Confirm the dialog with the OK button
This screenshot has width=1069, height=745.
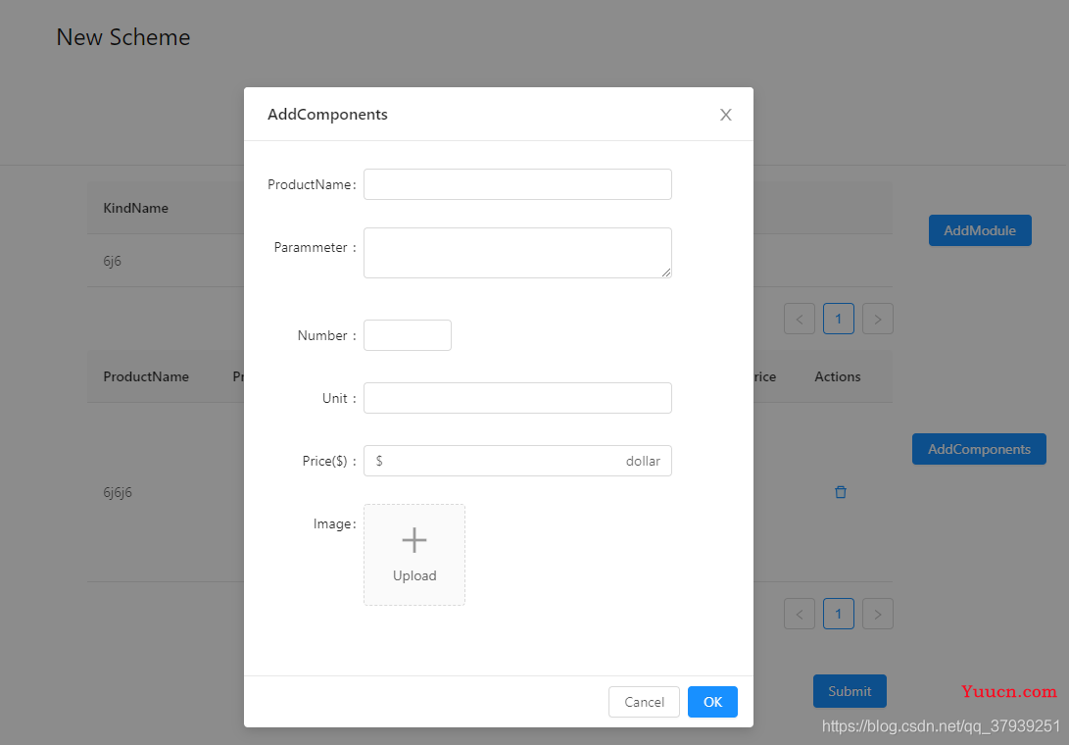pos(712,701)
